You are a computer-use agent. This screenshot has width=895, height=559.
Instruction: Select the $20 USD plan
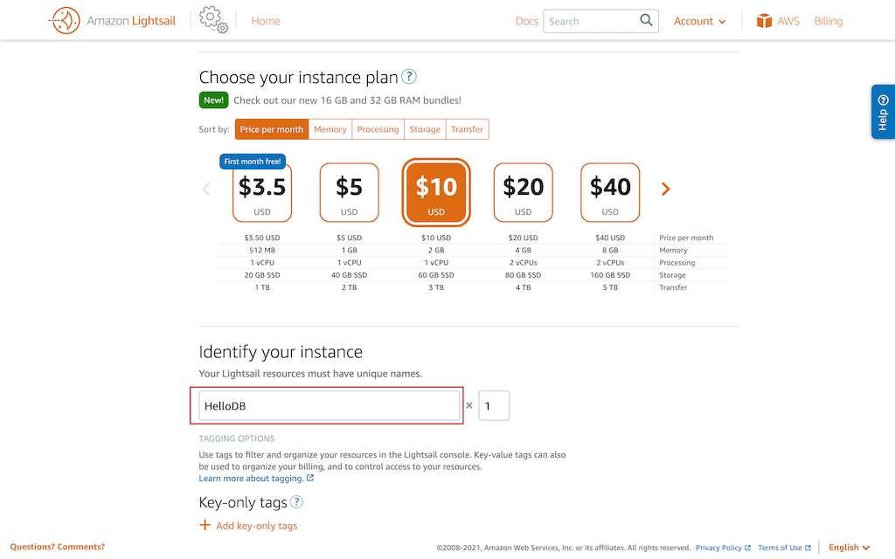524,193
